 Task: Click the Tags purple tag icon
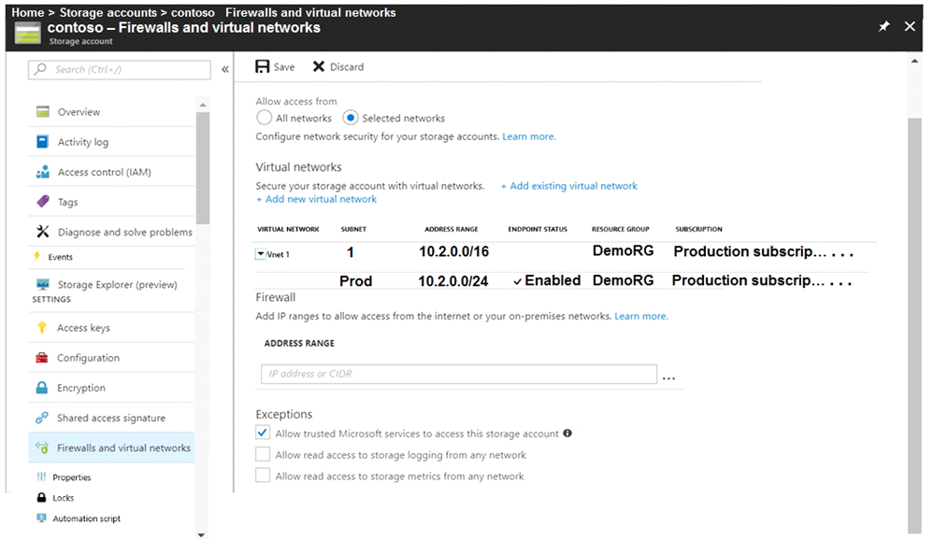click(43, 202)
